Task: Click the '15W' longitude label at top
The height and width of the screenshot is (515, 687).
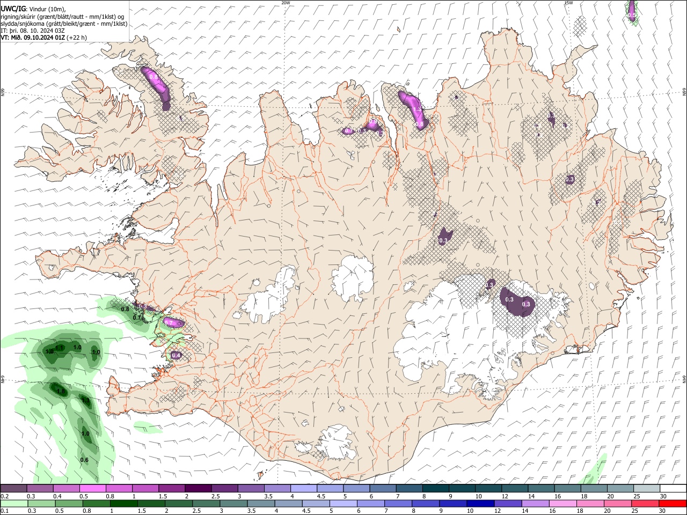Action: pyautogui.click(x=568, y=3)
